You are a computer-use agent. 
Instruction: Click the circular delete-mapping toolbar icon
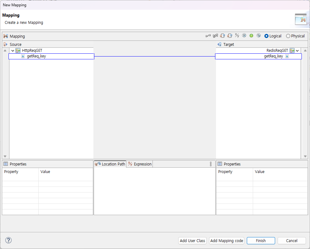coord(244,36)
